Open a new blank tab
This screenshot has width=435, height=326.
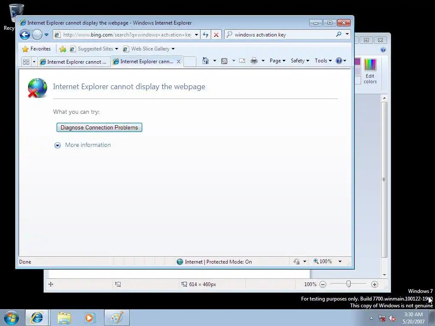click(190, 62)
